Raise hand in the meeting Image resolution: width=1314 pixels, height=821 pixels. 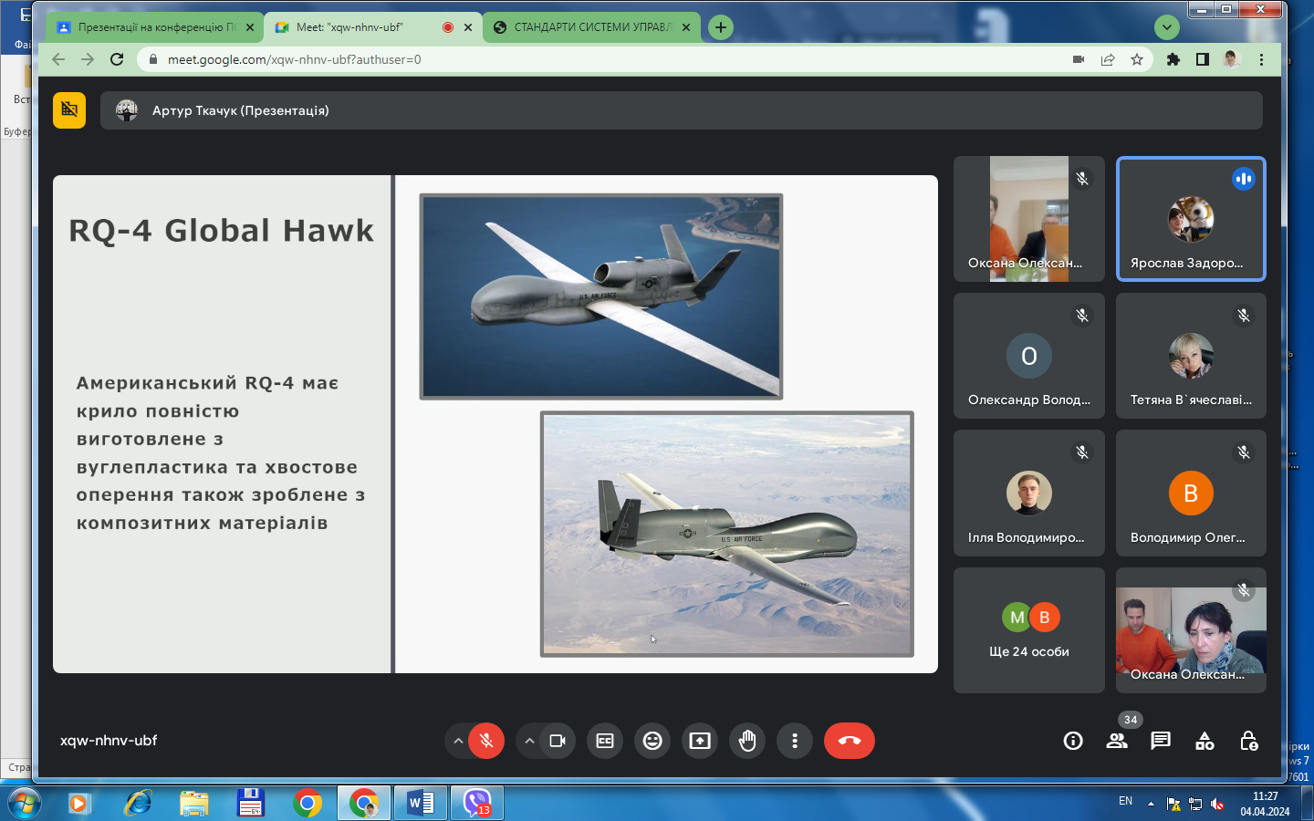747,741
